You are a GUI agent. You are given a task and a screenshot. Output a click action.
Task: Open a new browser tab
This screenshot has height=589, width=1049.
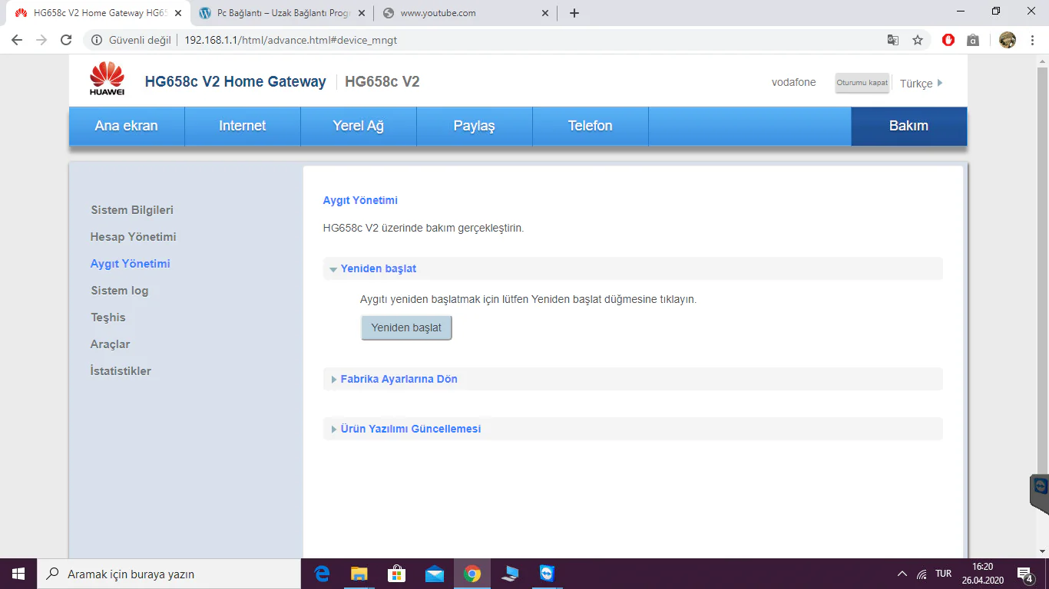pyautogui.click(x=574, y=13)
